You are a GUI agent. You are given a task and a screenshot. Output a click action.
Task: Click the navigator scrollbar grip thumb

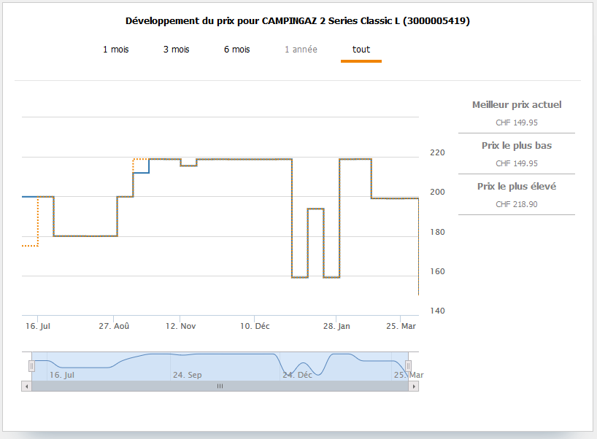[x=220, y=386]
